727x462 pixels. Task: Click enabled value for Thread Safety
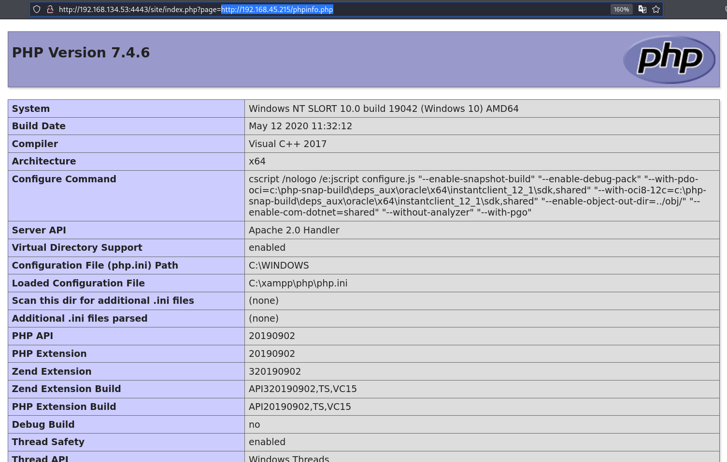point(267,442)
